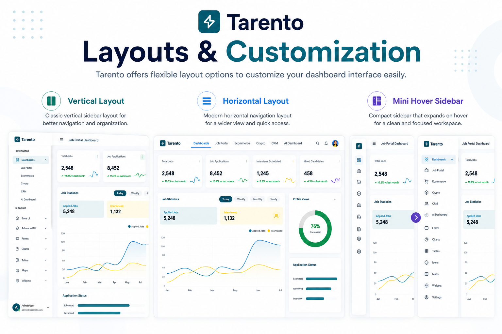Image resolution: width=502 pixels, height=334 pixels.
Task: Select Weekly filter in horizontal layout Job Statistics
Action: pos(241,199)
